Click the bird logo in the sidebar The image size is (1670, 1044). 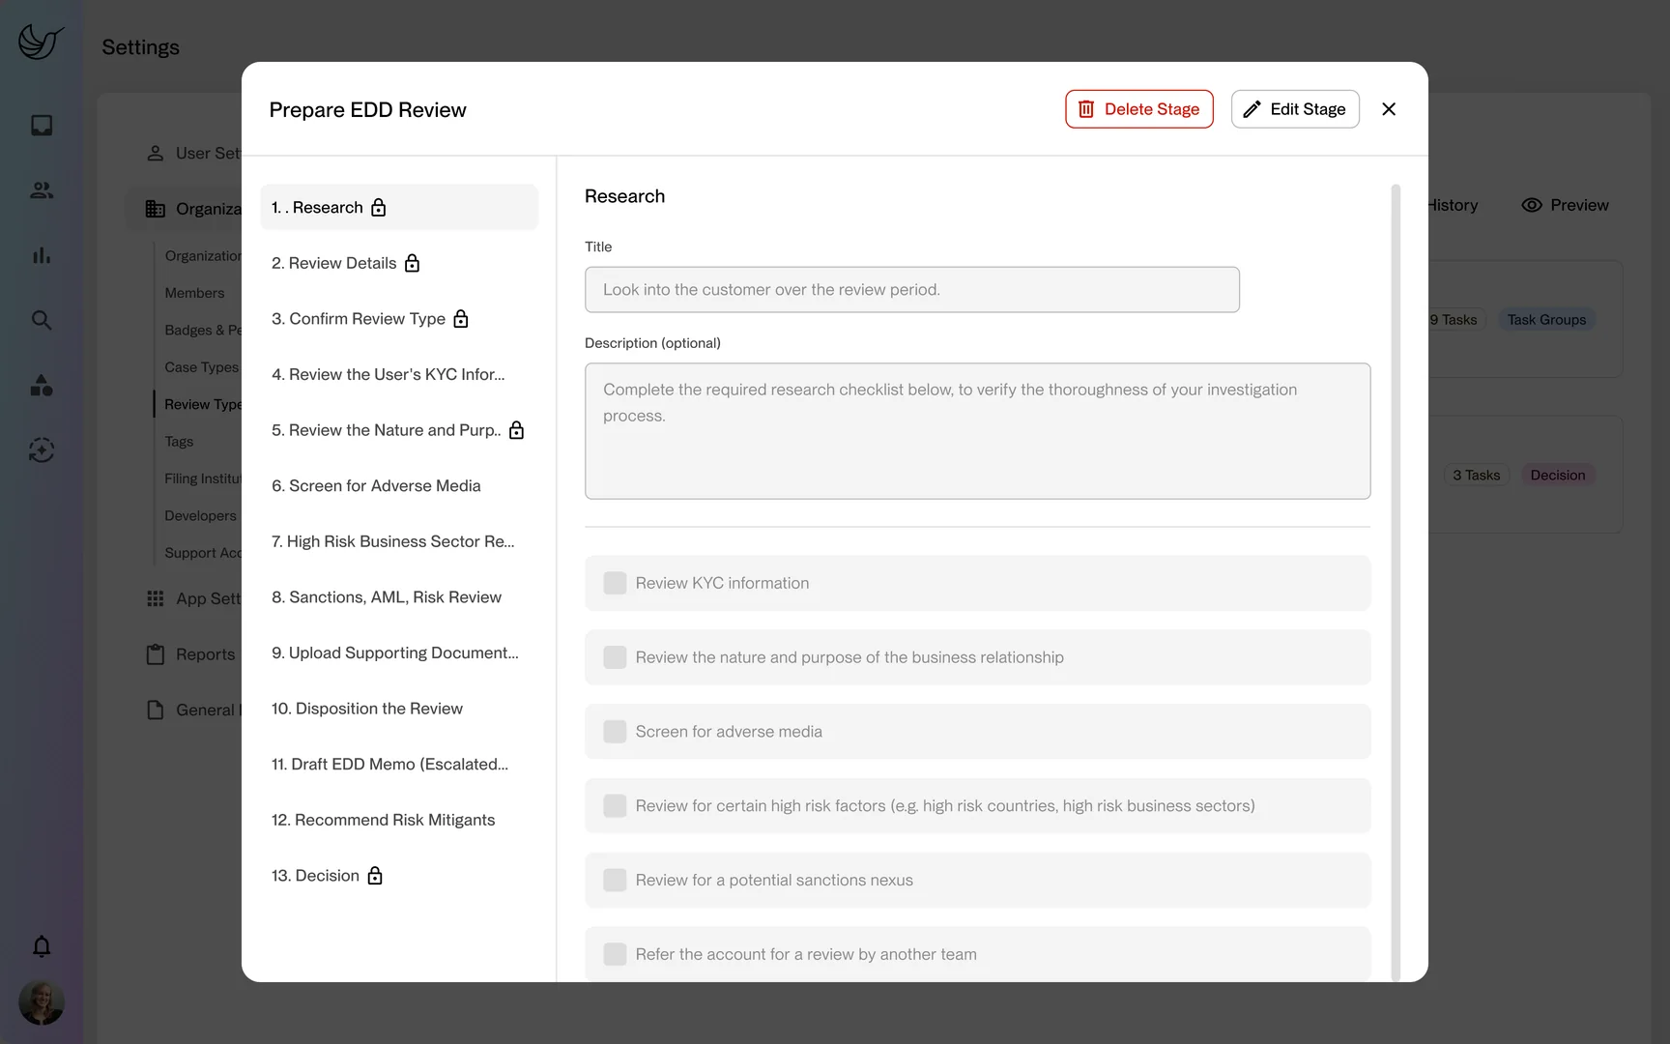click(x=41, y=43)
